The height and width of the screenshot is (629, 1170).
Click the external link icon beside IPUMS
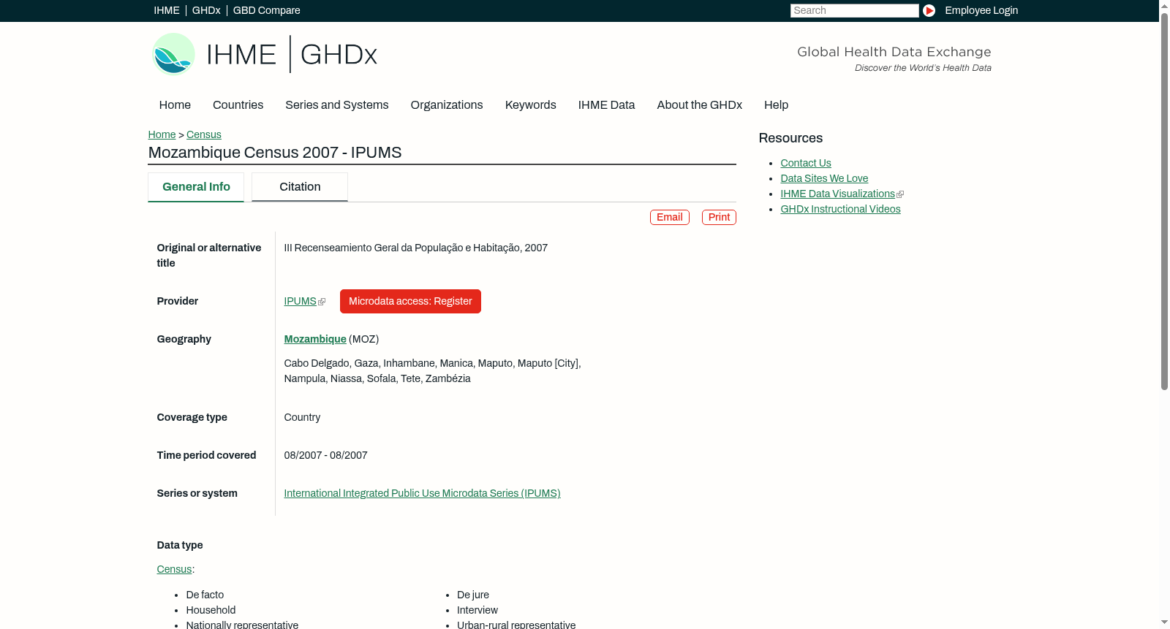click(x=322, y=302)
